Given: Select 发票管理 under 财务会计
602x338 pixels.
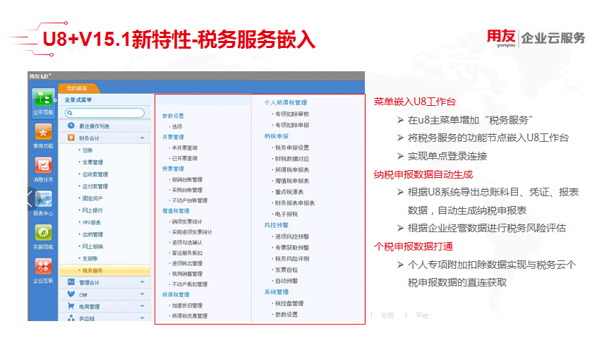Looking at the screenshot, I should coord(92,162).
